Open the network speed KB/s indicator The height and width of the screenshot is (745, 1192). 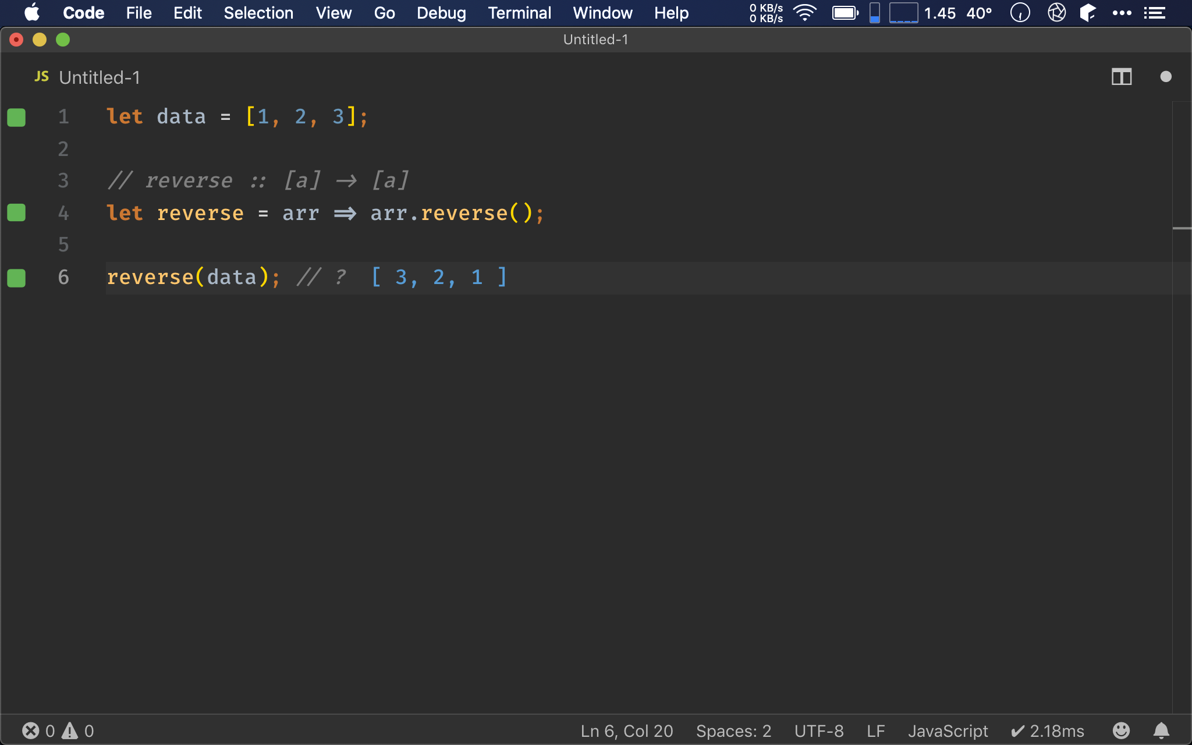tap(766, 13)
